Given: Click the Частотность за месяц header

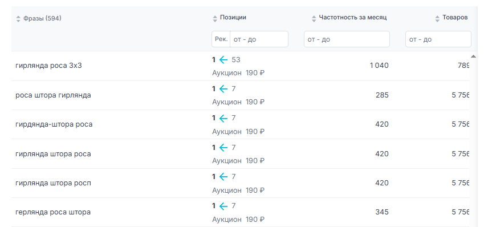Looking at the screenshot, I should (353, 18).
